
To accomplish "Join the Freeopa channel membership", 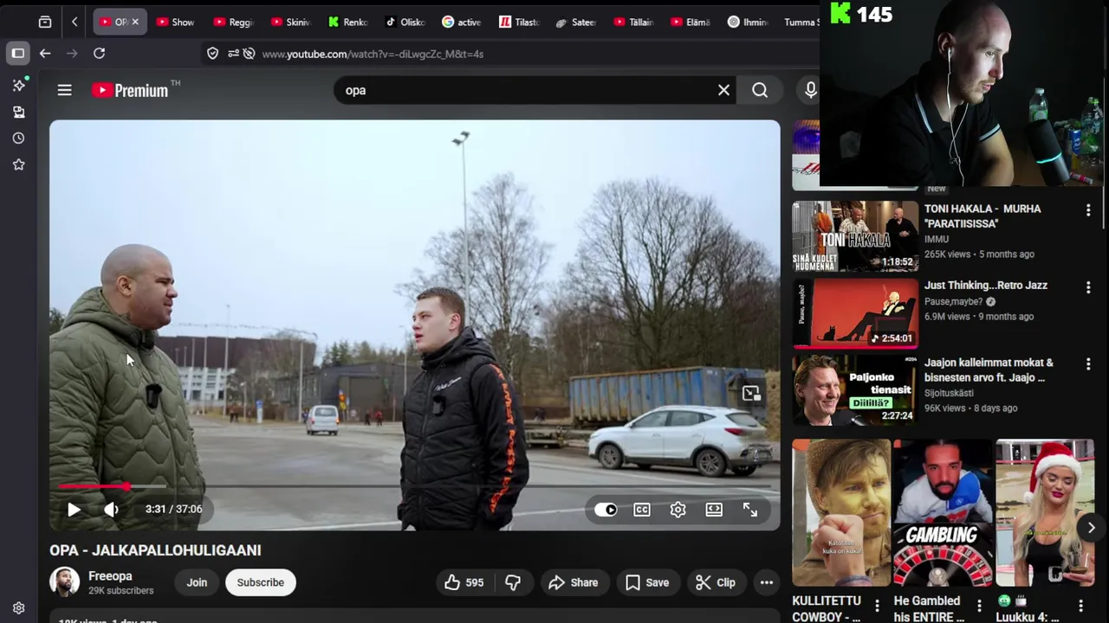I will click(x=197, y=582).
